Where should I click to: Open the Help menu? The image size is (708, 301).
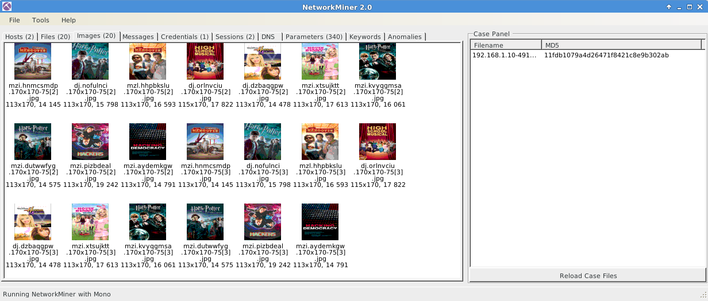68,20
